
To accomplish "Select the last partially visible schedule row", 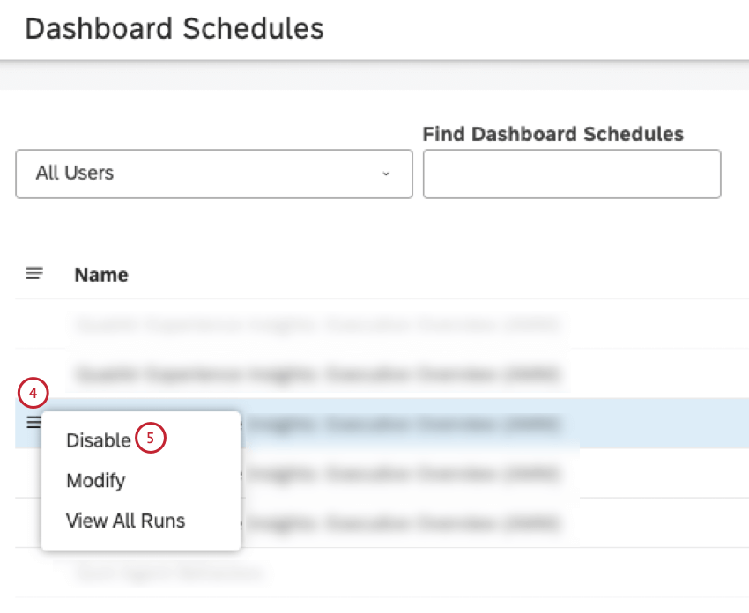I will 167,574.
